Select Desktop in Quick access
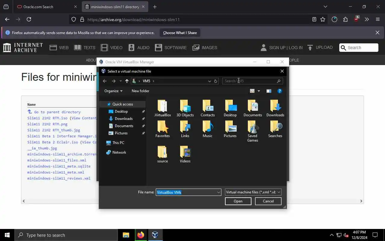The width and height of the screenshot is (385, 241). click(x=121, y=111)
